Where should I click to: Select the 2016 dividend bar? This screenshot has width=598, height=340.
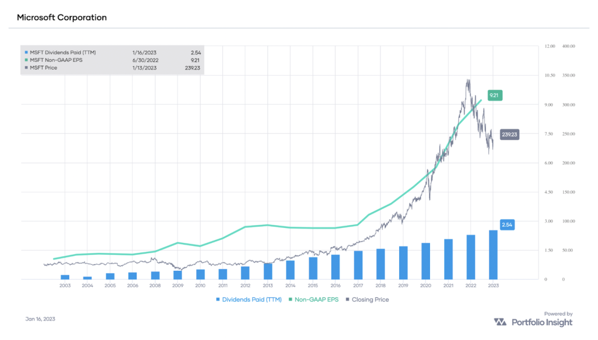click(x=335, y=267)
